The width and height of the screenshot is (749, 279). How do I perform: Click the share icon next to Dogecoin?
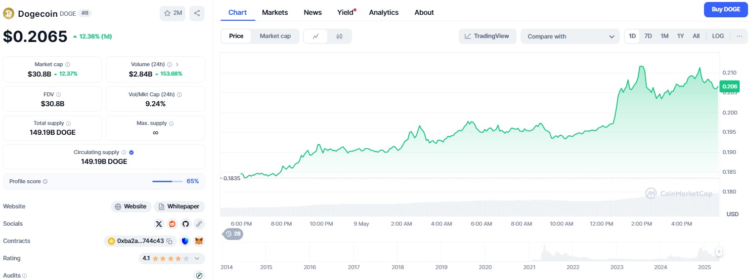tap(197, 13)
